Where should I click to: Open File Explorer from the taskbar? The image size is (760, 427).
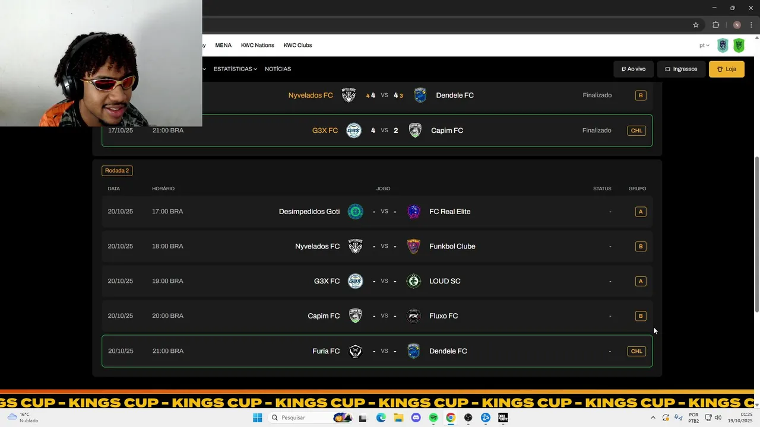coord(398,418)
